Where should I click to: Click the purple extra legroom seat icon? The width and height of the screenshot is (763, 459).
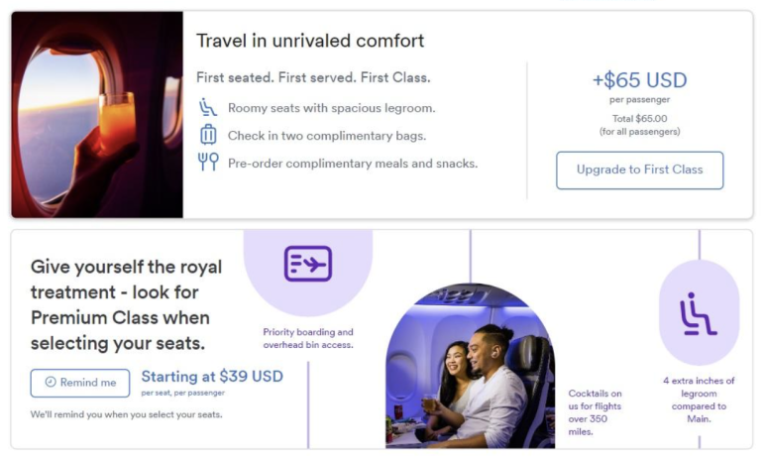(699, 313)
